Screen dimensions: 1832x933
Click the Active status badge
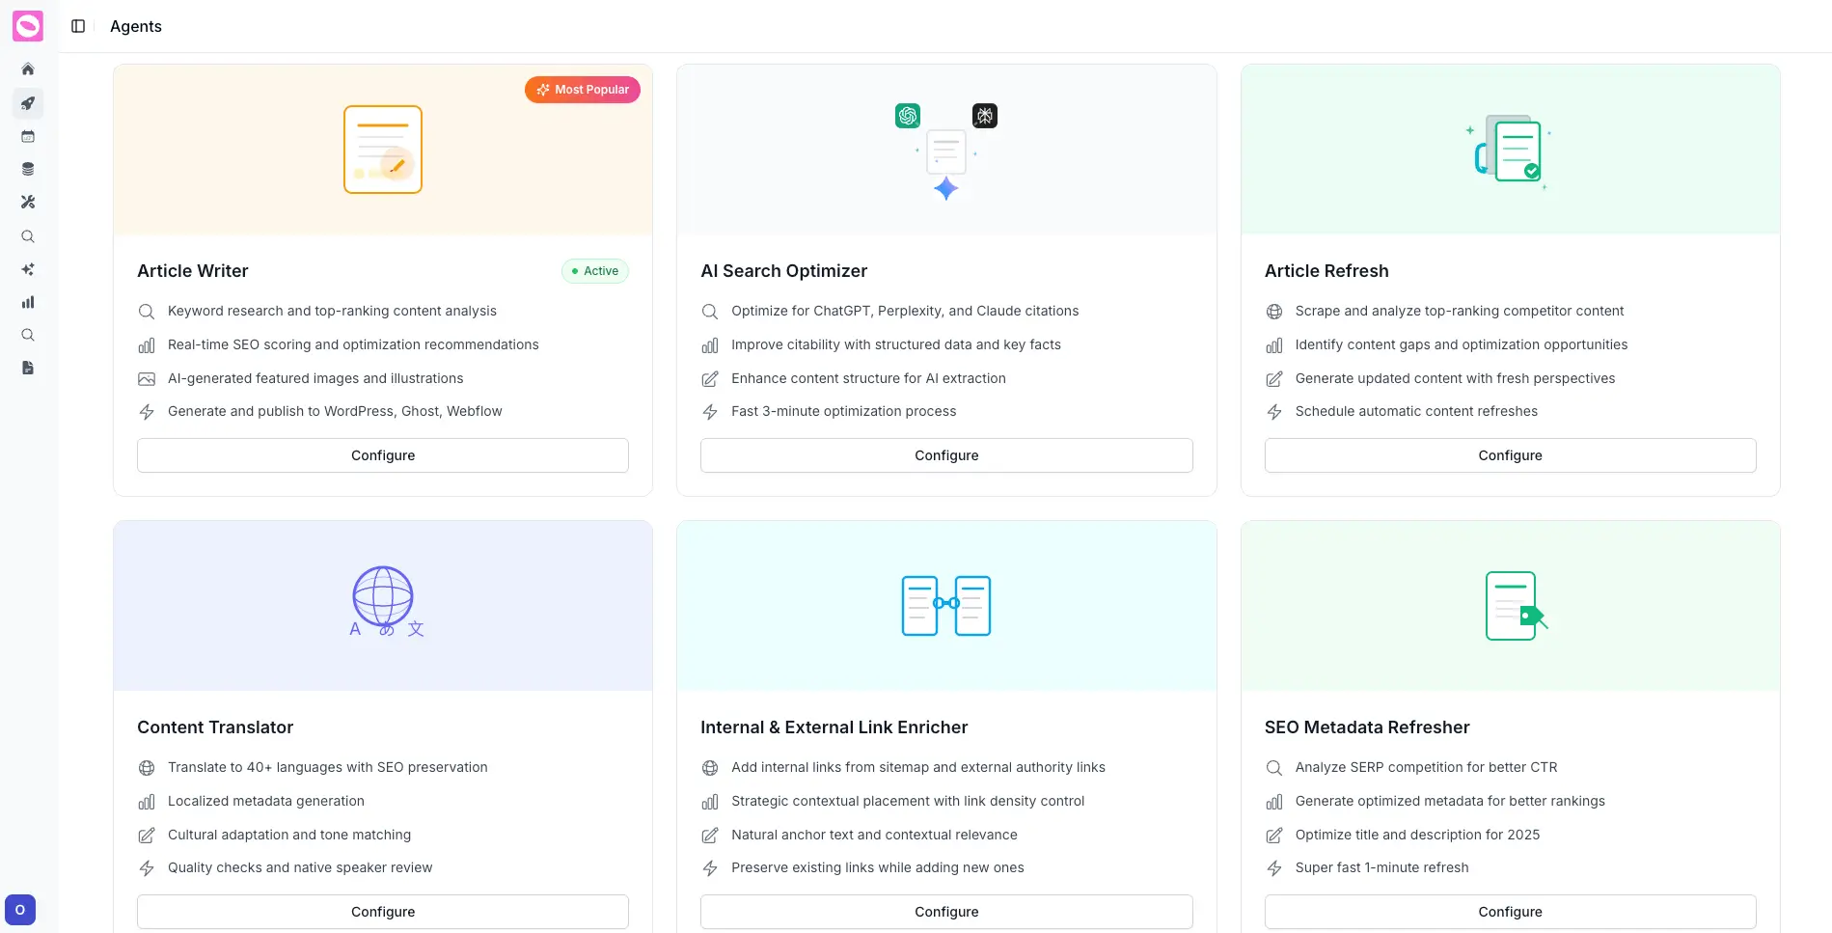coord(595,271)
